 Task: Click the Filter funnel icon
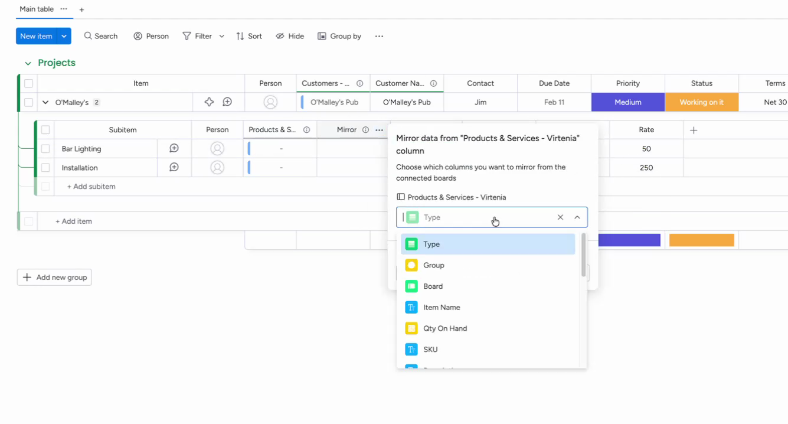(x=187, y=36)
